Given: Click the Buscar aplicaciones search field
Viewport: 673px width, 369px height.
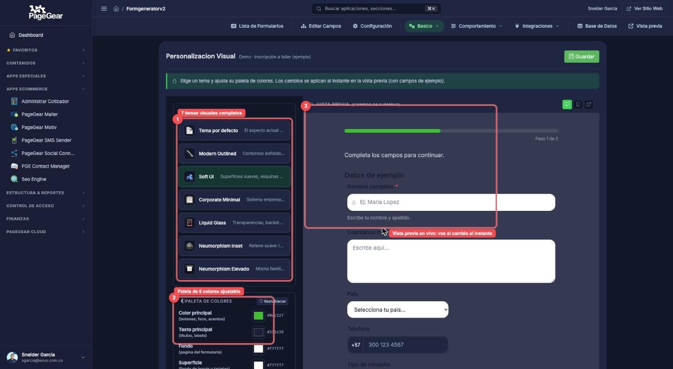Looking at the screenshot, I should tap(376, 9).
